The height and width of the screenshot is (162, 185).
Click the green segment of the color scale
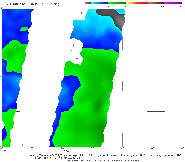pos(117,3)
